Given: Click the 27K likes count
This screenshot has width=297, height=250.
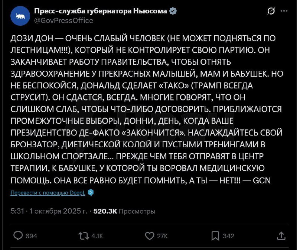Looking at the screenshot, I should coord(163,235).
